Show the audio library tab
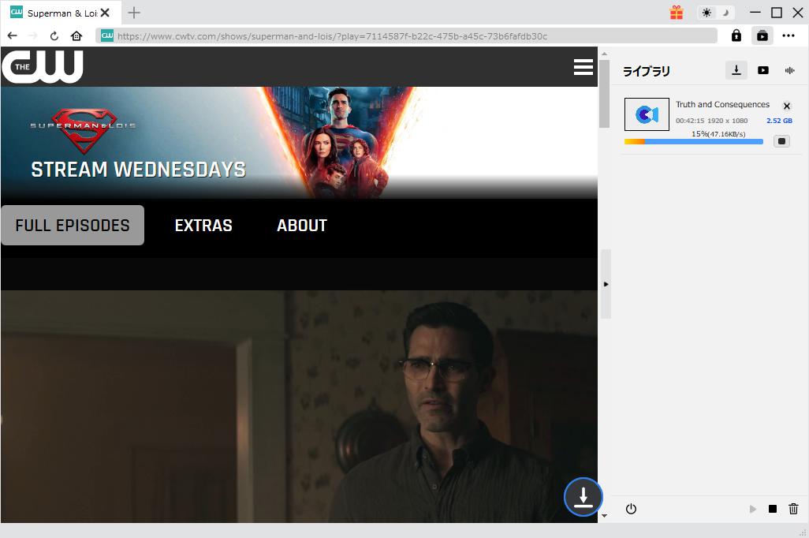The width and height of the screenshot is (809, 538). pos(789,70)
